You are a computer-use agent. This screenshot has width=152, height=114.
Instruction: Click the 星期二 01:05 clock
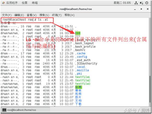tap(122, 3)
